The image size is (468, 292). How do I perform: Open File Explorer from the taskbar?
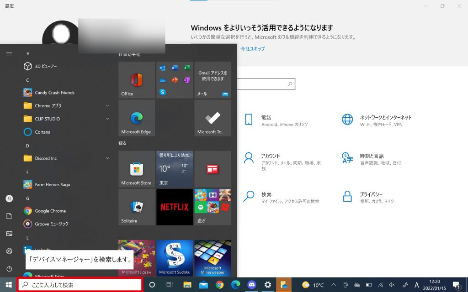tap(187, 285)
